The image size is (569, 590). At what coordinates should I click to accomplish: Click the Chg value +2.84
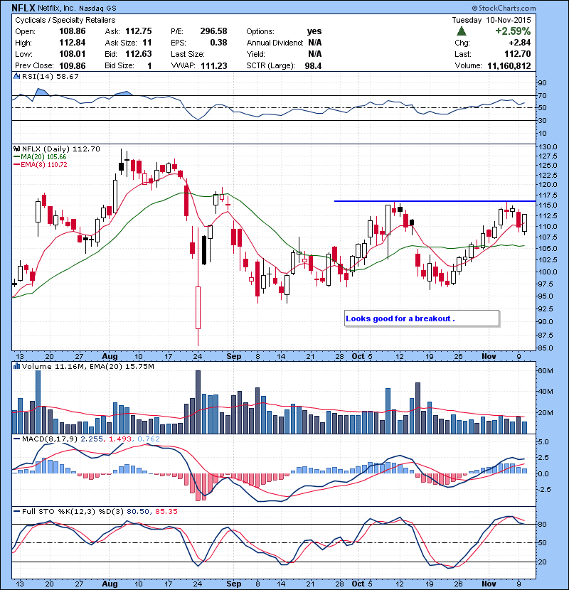tap(520, 43)
